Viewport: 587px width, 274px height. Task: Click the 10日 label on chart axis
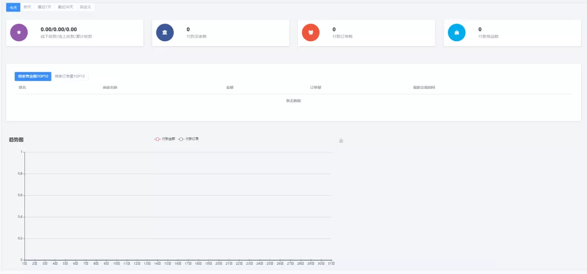(116, 264)
